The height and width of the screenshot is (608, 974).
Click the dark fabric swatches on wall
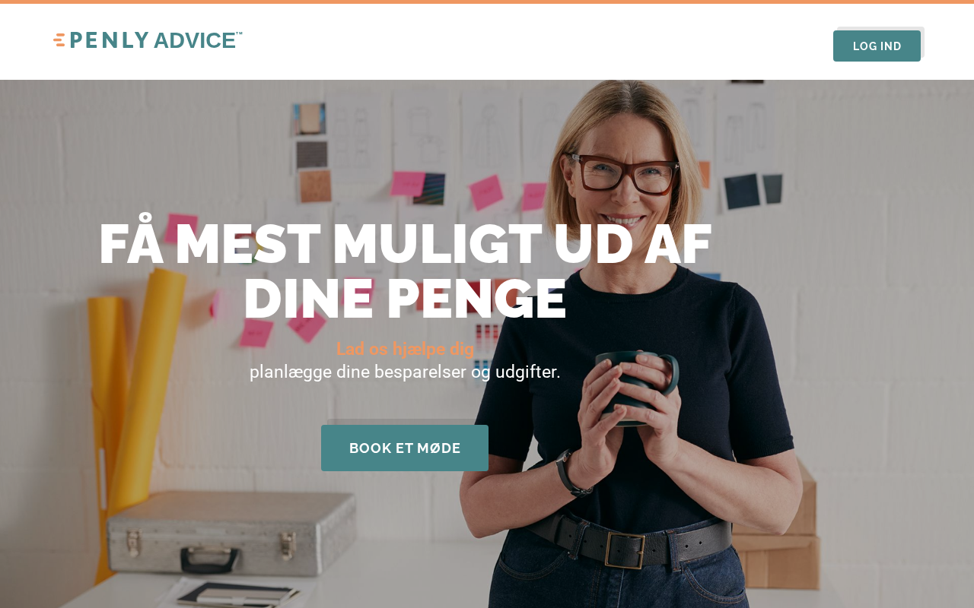[x=752, y=190]
